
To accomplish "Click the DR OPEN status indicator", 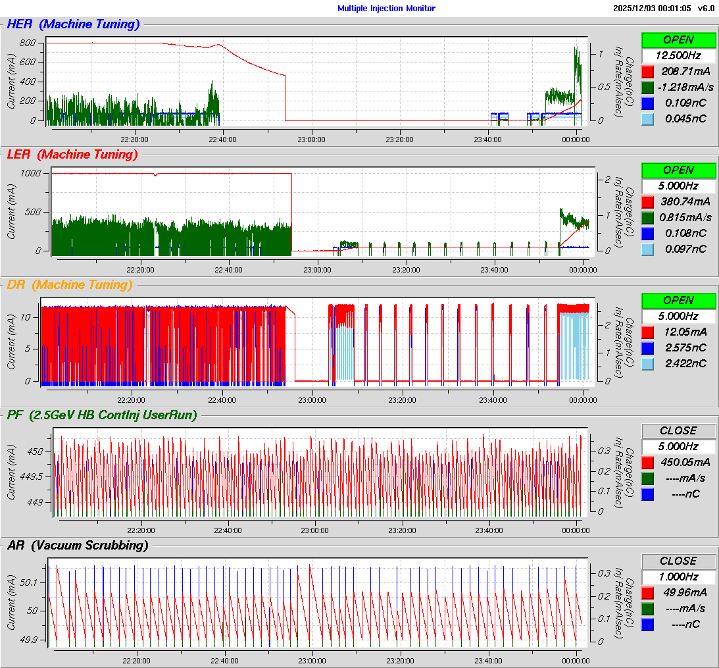I will [678, 300].
